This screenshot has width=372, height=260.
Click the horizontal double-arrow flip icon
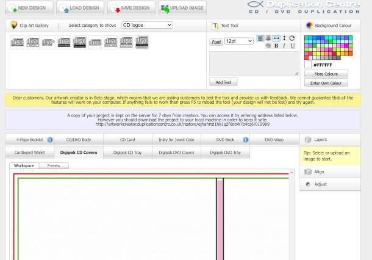pos(276,38)
